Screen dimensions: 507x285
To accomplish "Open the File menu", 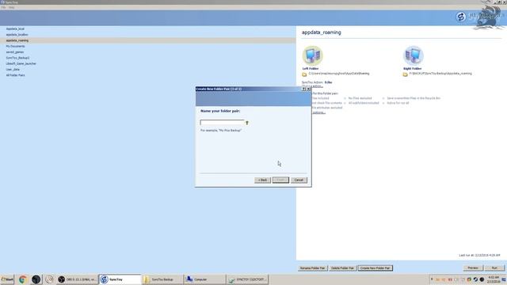I will point(3,7).
